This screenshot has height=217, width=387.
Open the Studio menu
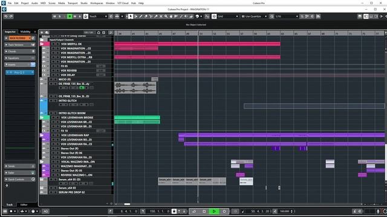(84, 3)
